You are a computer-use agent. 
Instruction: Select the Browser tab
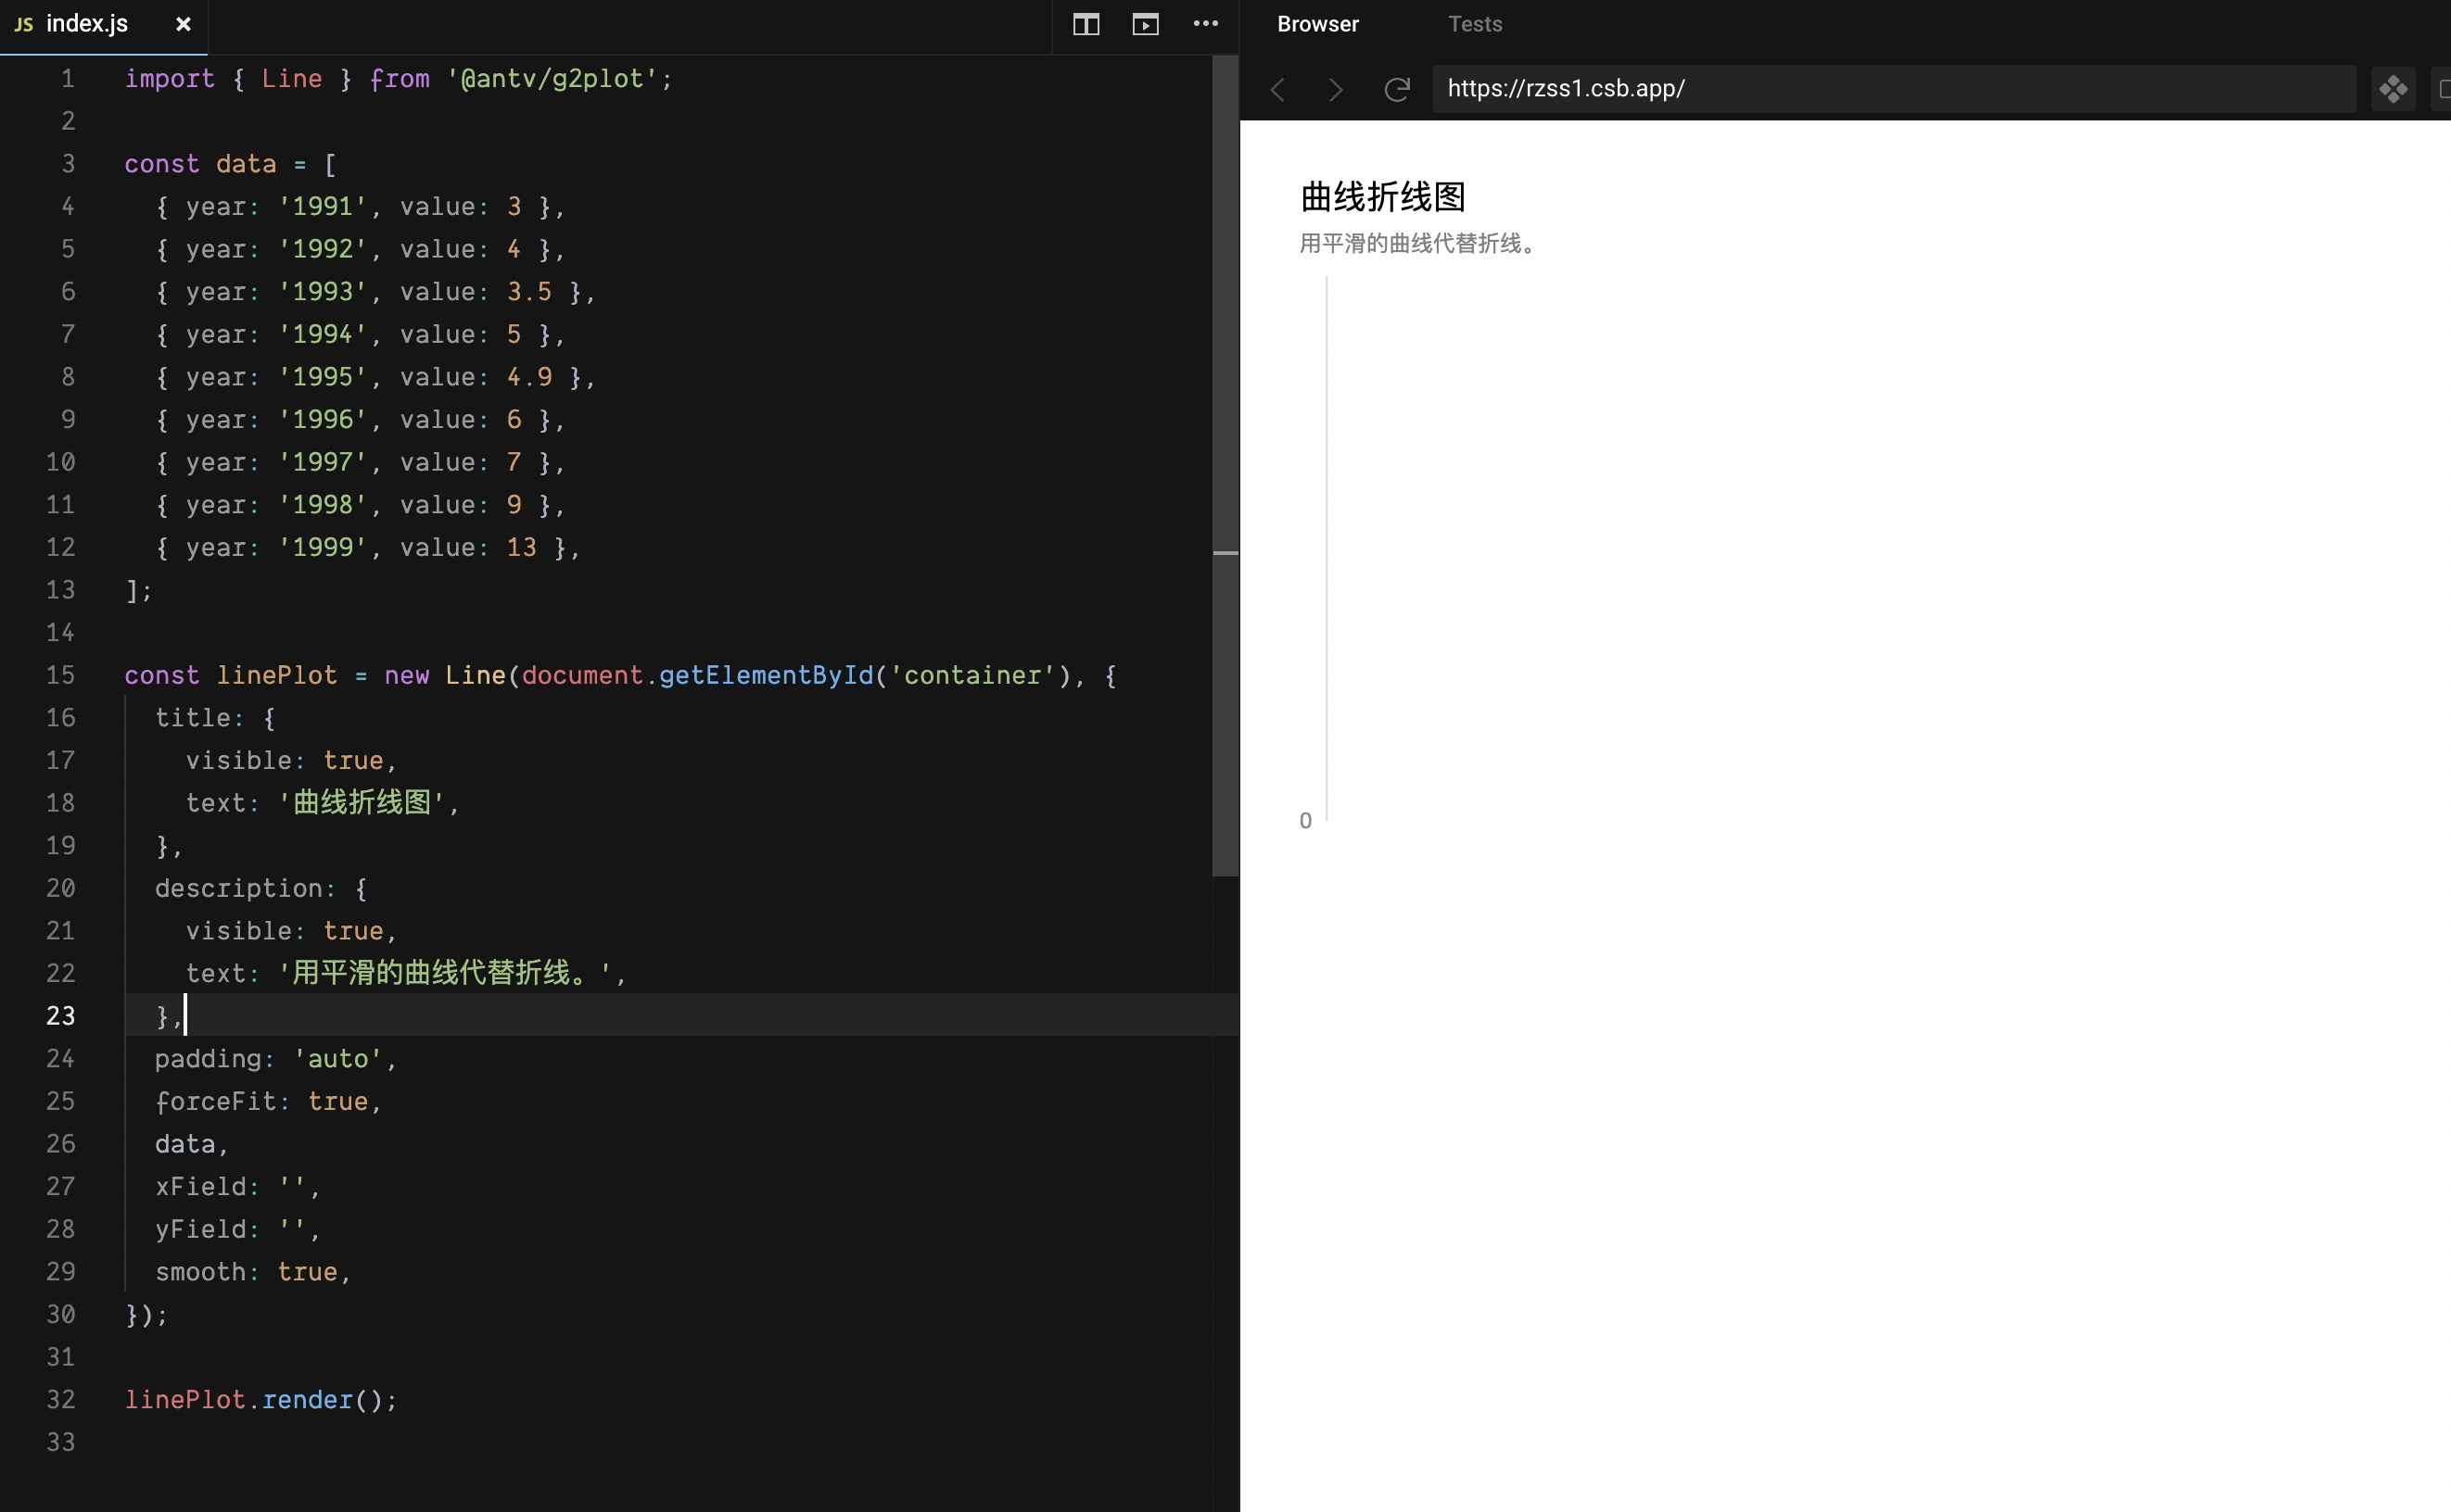tap(1316, 24)
